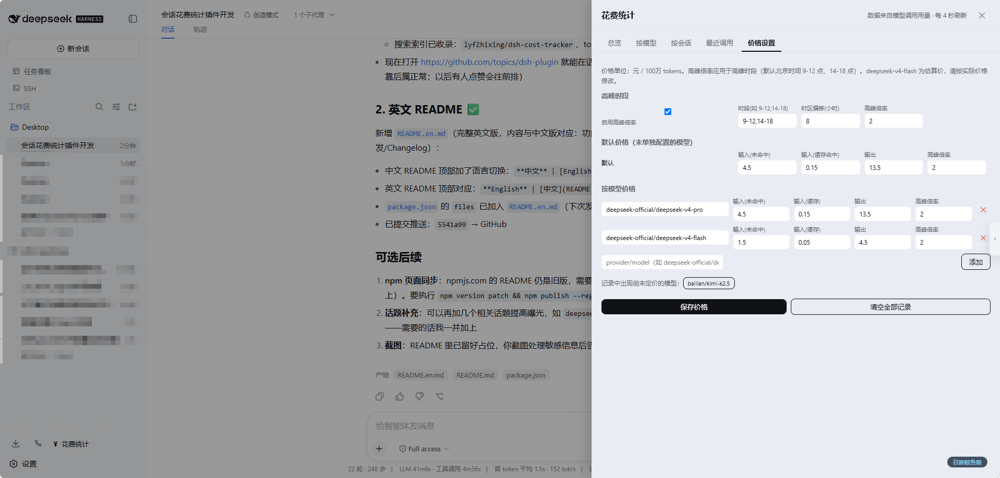Select the Desktop folder in workspace

[30, 127]
